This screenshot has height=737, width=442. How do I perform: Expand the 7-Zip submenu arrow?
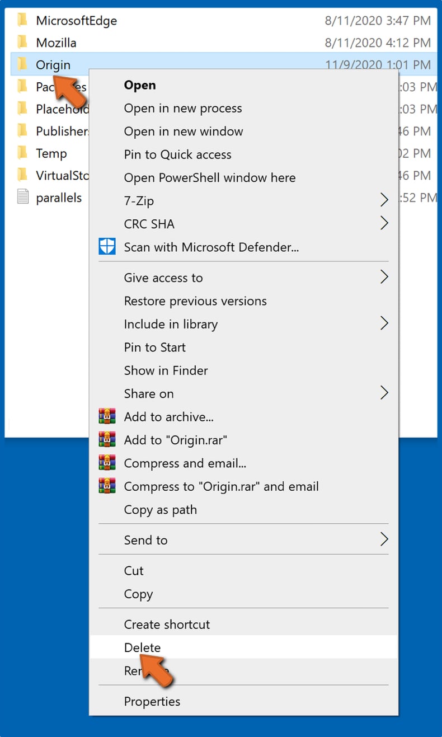(x=384, y=199)
